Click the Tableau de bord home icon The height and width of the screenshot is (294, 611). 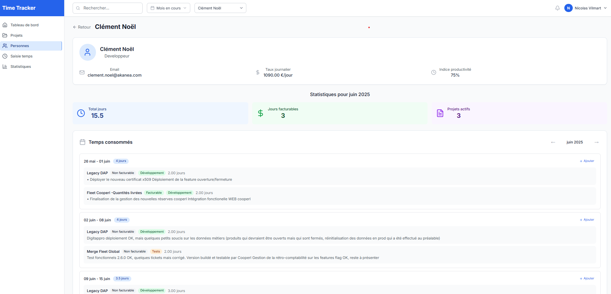5,25
